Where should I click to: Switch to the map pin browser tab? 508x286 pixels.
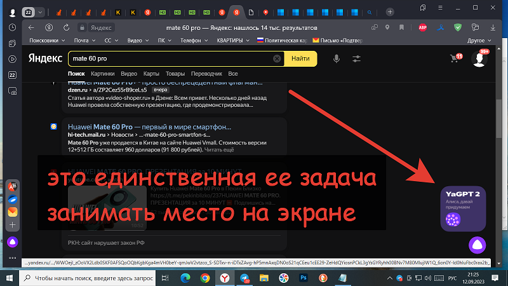265,12
